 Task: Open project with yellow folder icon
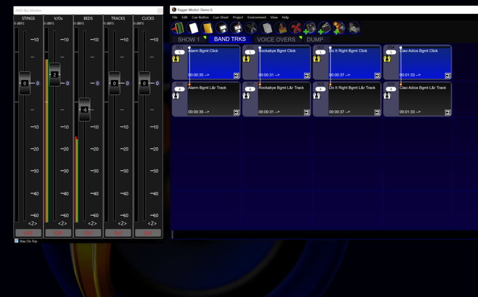click(x=207, y=28)
